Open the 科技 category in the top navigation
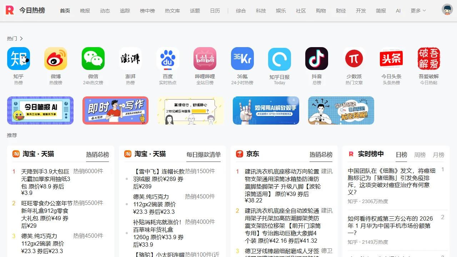 click(x=261, y=11)
